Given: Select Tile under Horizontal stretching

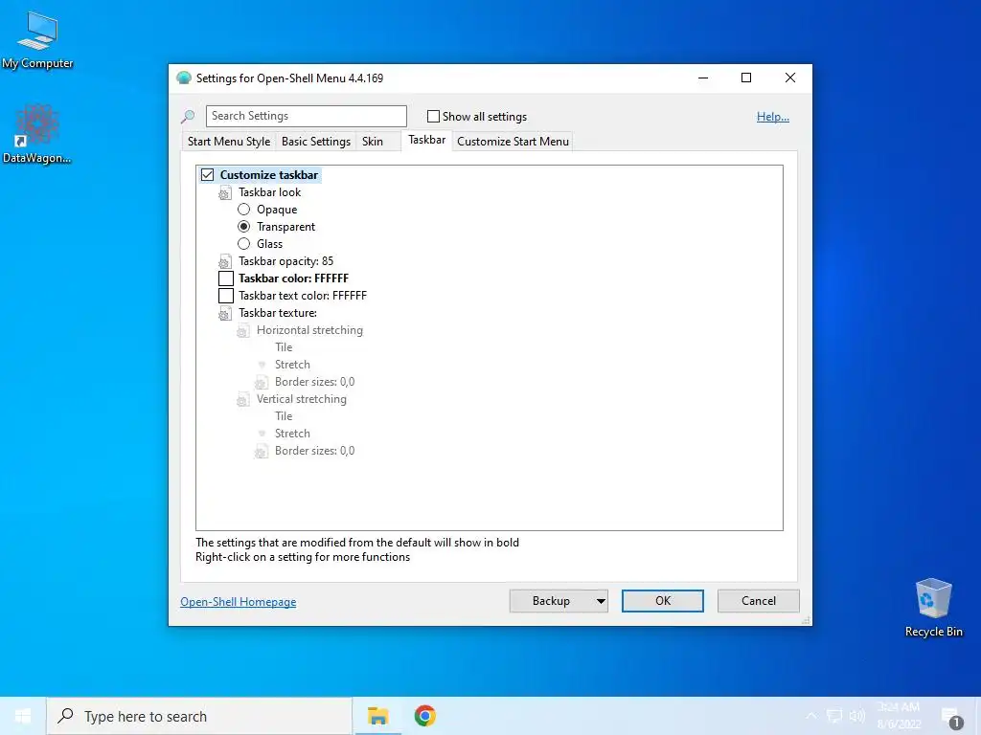Looking at the screenshot, I should [284, 347].
